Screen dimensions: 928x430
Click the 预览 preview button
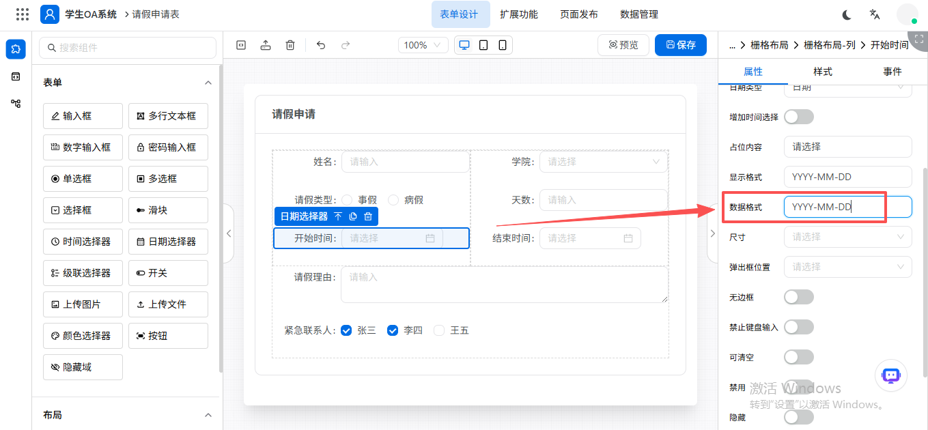click(x=623, y=45)
